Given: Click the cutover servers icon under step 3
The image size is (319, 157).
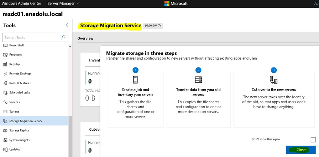Looking at the screenshot, I should pyautogui.click(x=273, y=80).
